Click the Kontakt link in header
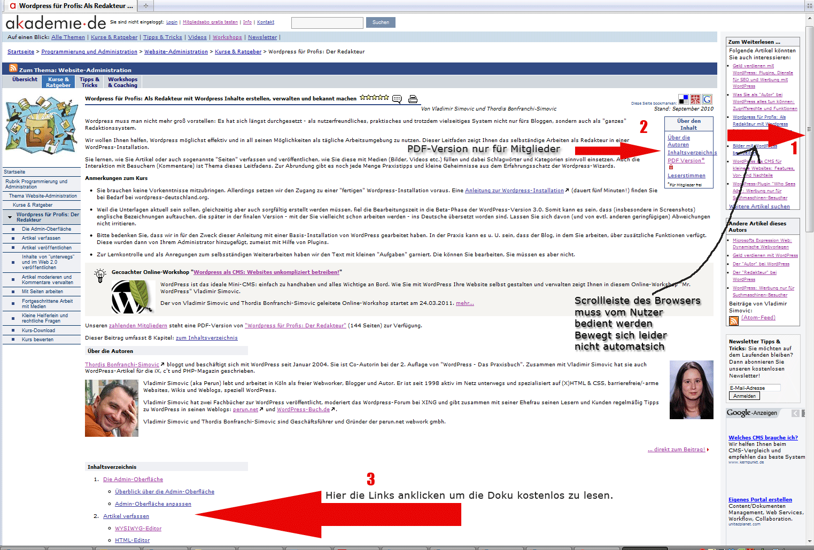814x550 pixels. 266,22
